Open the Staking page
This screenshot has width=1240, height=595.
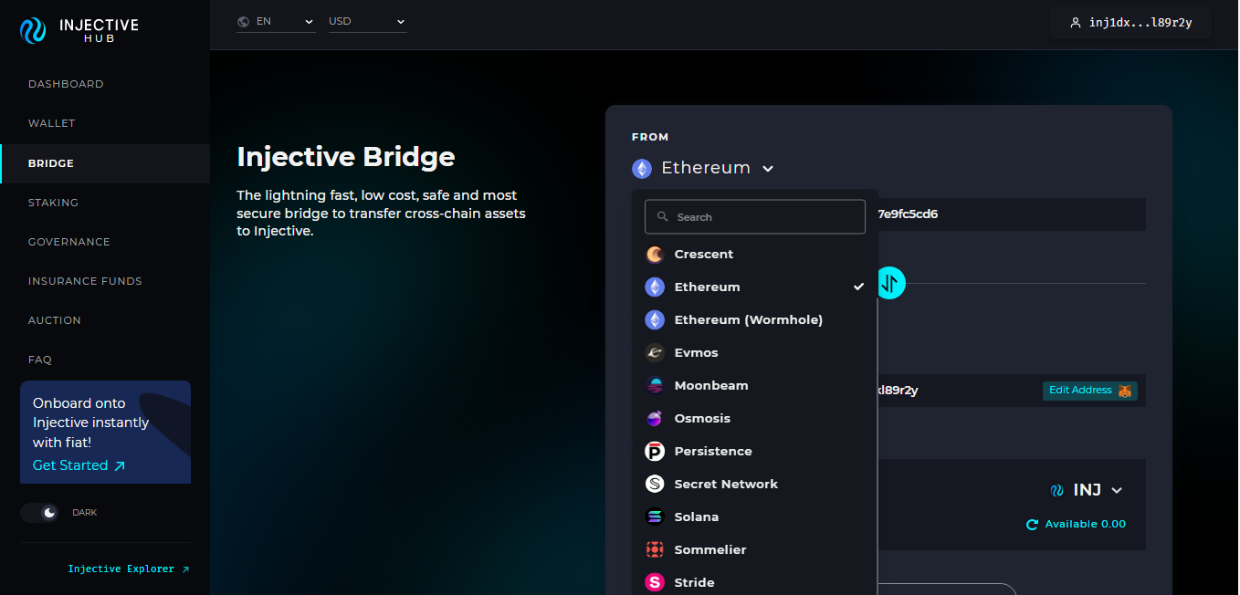[x=53, y=203]
